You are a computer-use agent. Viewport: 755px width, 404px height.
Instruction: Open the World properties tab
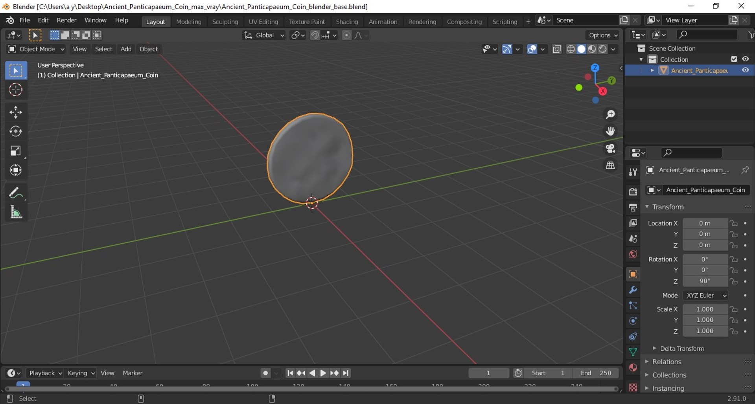click(x=633, y=254)
